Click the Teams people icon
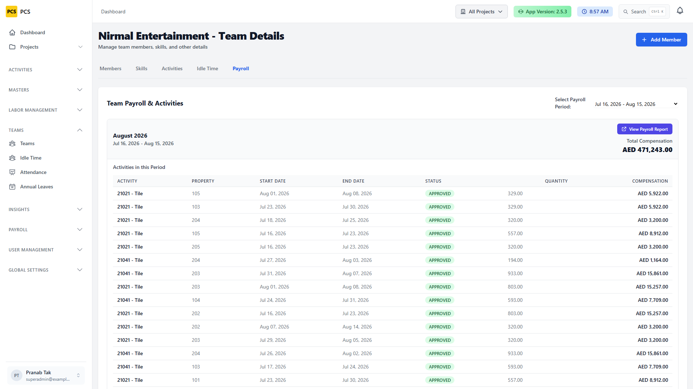The width and height of the screenshot is (693, 389). [12, 143]
